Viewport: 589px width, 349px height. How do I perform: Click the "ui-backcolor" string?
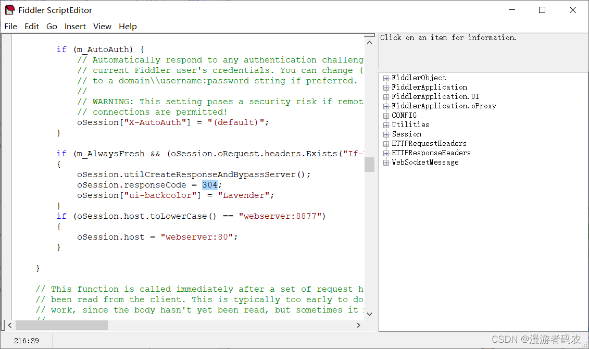coord(160,195)
